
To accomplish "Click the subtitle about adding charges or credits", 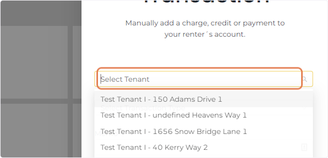I will (x=205, y=29).
